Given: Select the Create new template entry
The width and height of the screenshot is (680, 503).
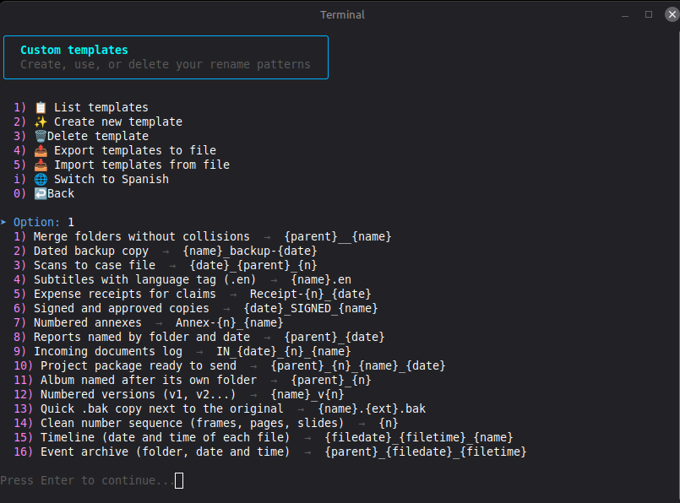Looking at the screenshot, I should [x=98, y=122].
